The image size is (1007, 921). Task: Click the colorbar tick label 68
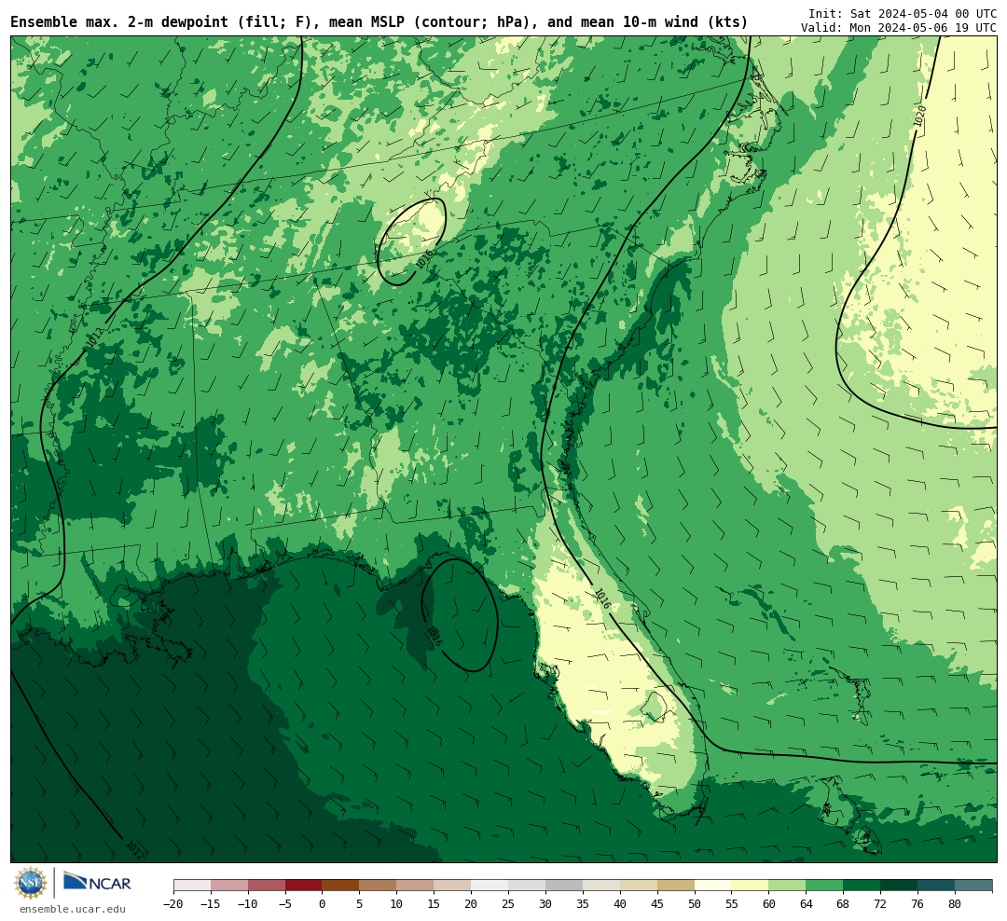844,904
